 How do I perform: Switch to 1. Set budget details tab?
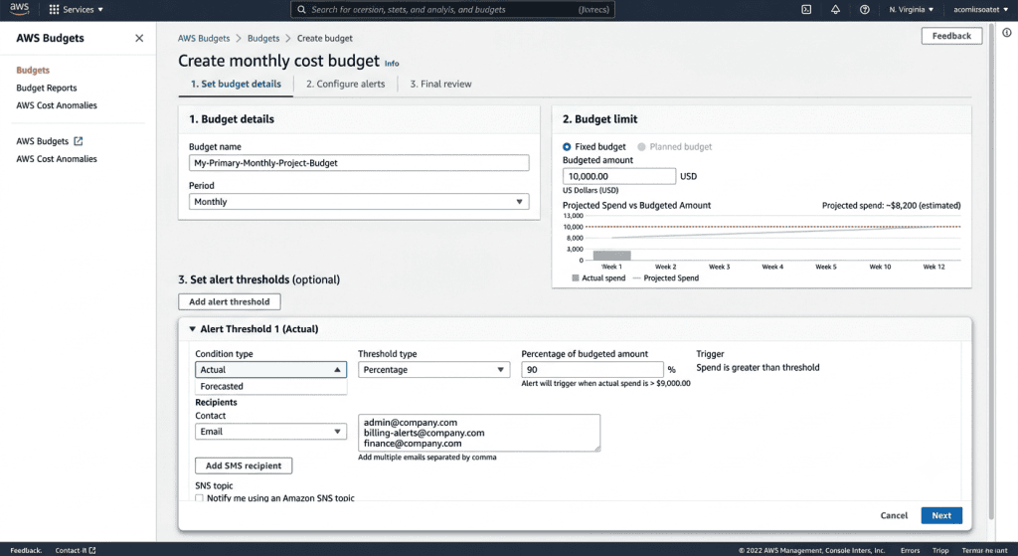click(236, 84)
